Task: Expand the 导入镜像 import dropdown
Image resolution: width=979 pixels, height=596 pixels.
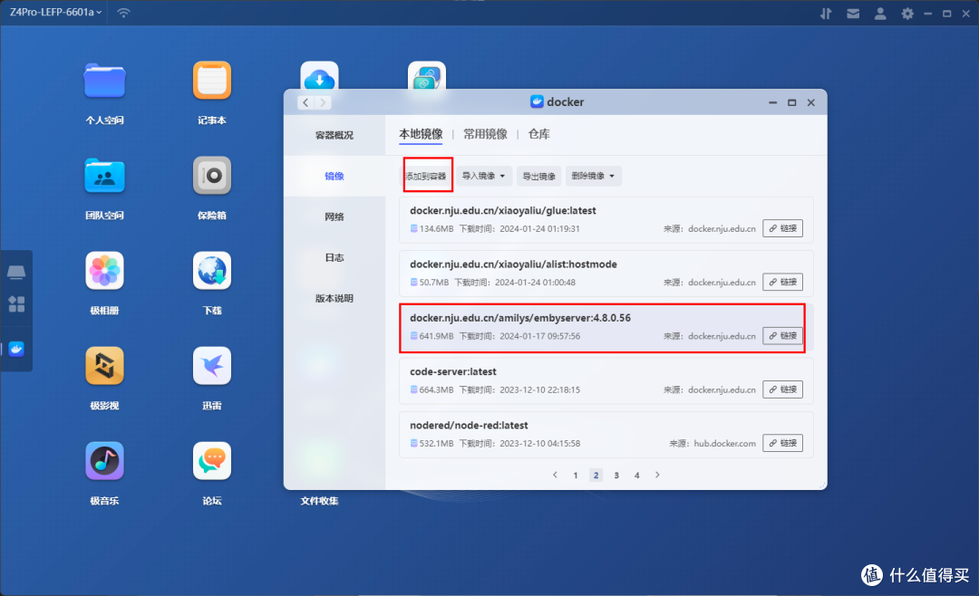Action: click(x=484, y=176)
